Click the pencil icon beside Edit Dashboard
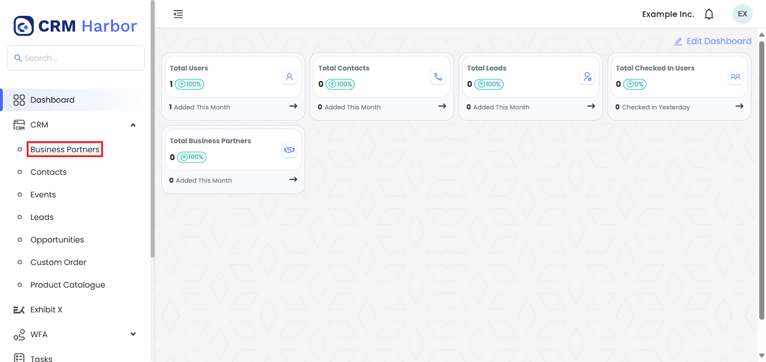The width and height of the screenshot is (766, 362). tap(679, 41)
